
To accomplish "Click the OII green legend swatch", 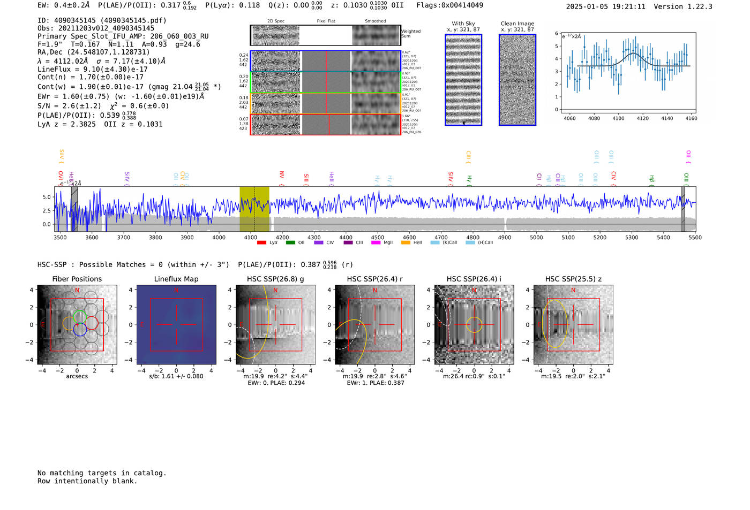I will pos(290,242).
